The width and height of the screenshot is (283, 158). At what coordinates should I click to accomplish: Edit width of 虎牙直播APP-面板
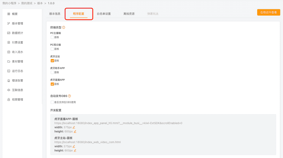click(x=74, y=127)
